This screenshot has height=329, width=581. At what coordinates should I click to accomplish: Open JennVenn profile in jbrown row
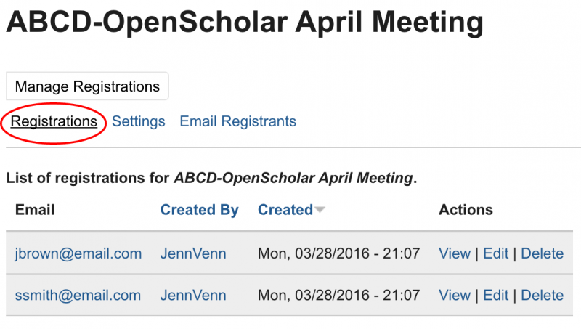point(193,253)
